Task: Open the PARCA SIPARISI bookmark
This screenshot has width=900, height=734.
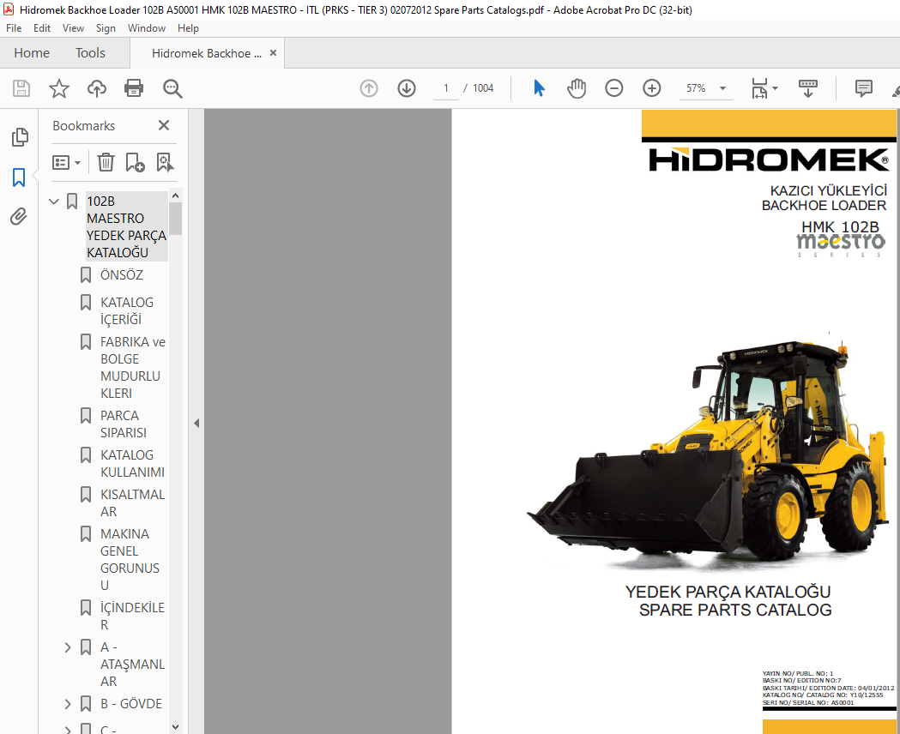Action: (x=123, y=424)
